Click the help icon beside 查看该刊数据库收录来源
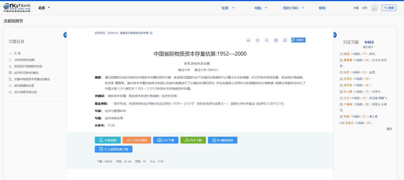This screenshot has height=180, width=404. 151,33
